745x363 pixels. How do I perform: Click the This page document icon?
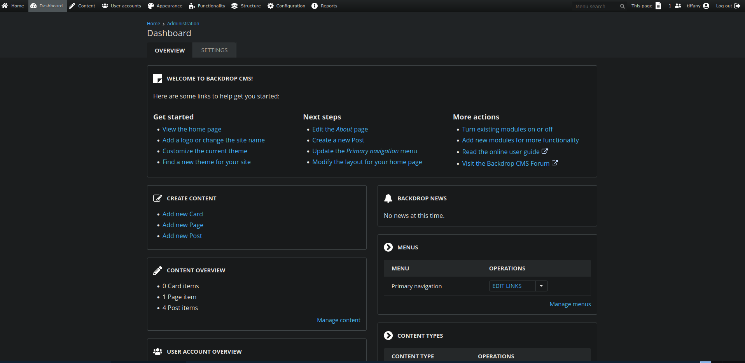658,6
